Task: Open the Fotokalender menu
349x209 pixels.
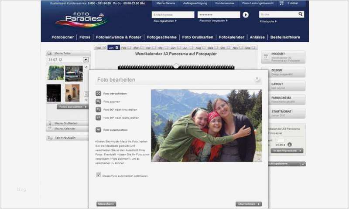Action: point(232,37)
